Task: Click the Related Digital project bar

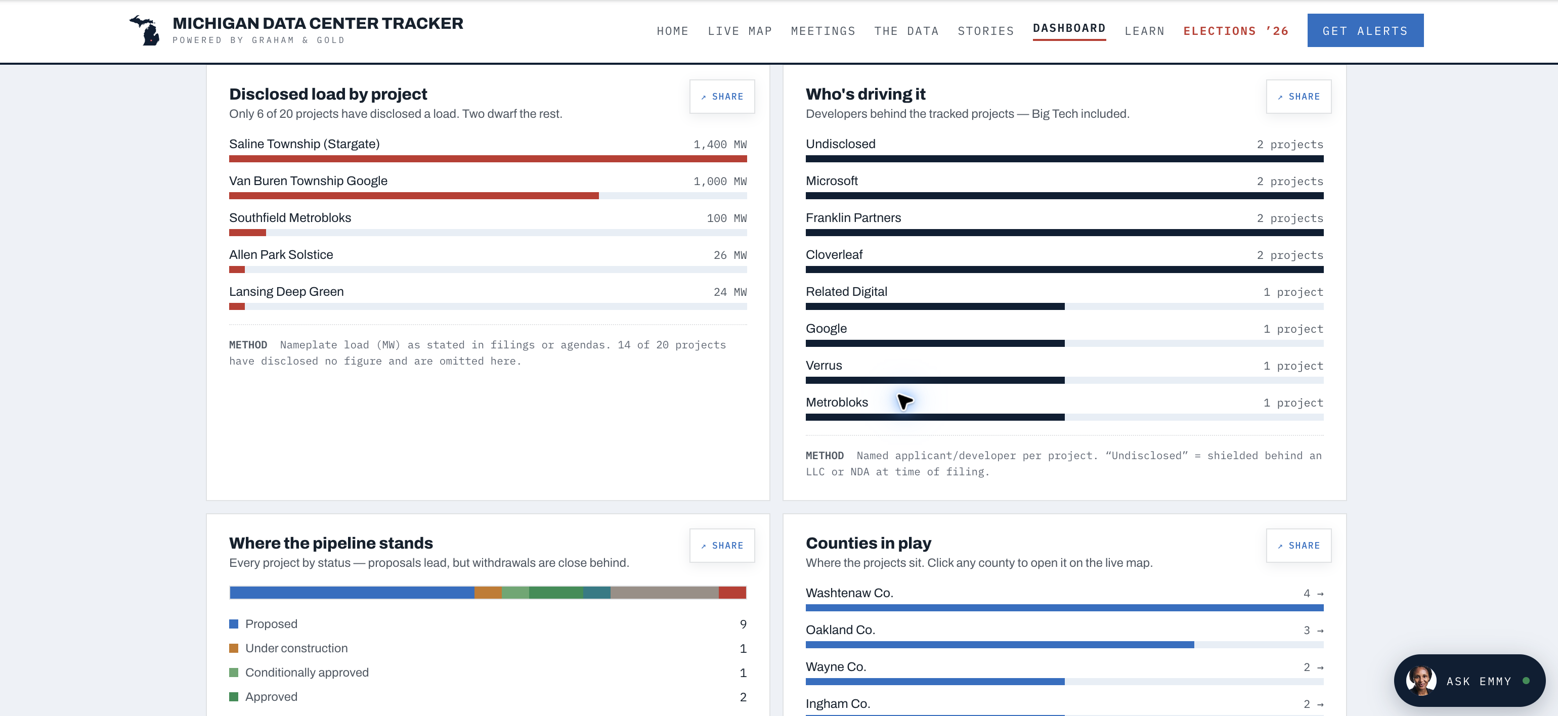Action: [1064, 306]
